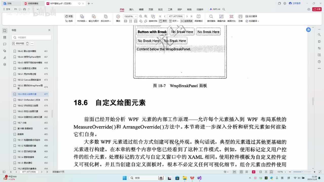The width and height of the screenshot is (324, 182).
Task: Open WPS AI
Action: click(x=215, y=9)
